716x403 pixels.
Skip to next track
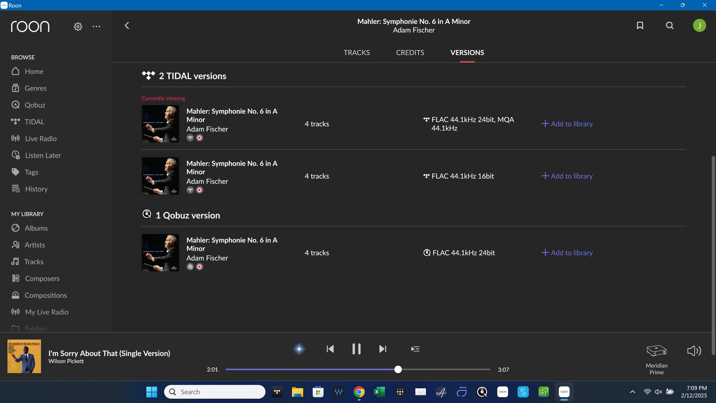383,349
